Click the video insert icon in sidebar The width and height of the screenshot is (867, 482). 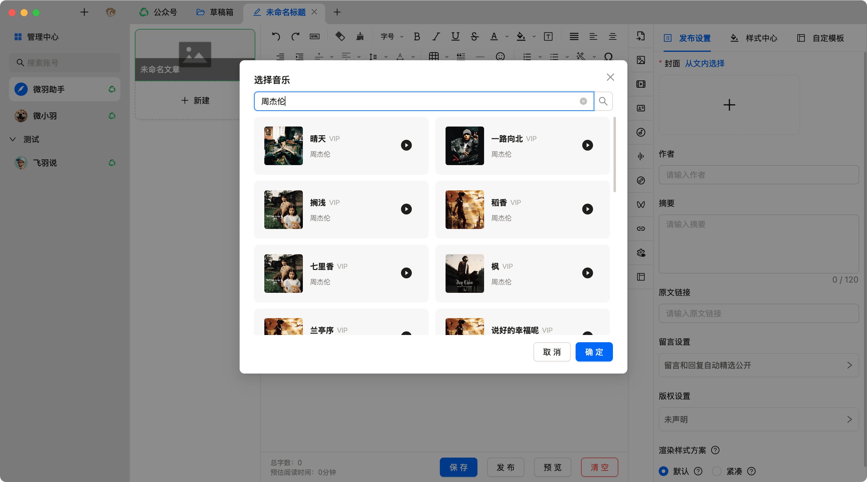pyautogui.click(x=641, y=84)
